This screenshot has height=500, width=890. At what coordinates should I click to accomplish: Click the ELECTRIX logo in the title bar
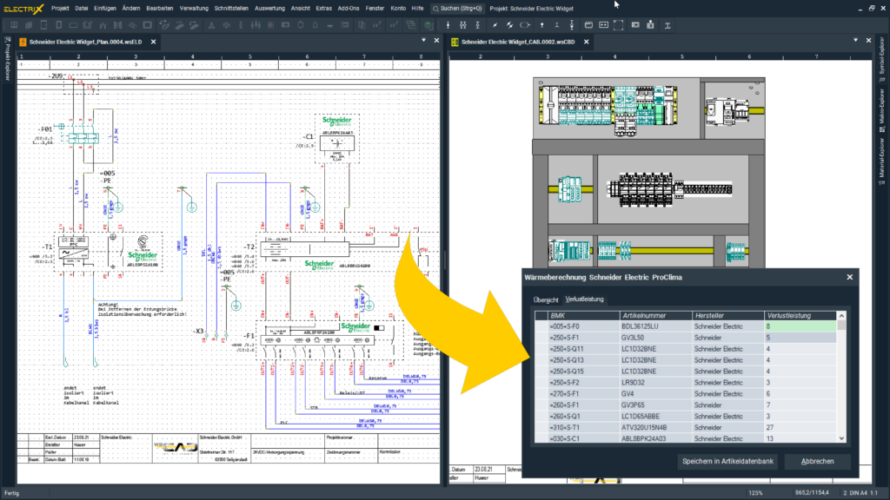pyautogui.click(x=24, y=8)
